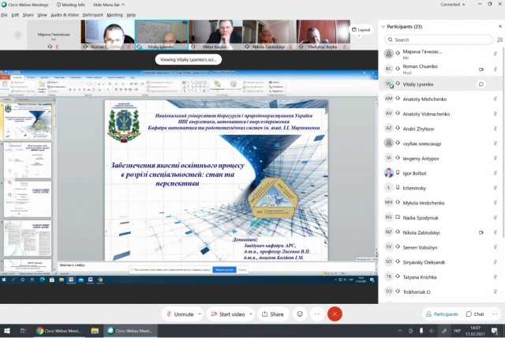505x338 pixels.
Task: Open video options arrow next to Start video
Action: coord(251,314)
